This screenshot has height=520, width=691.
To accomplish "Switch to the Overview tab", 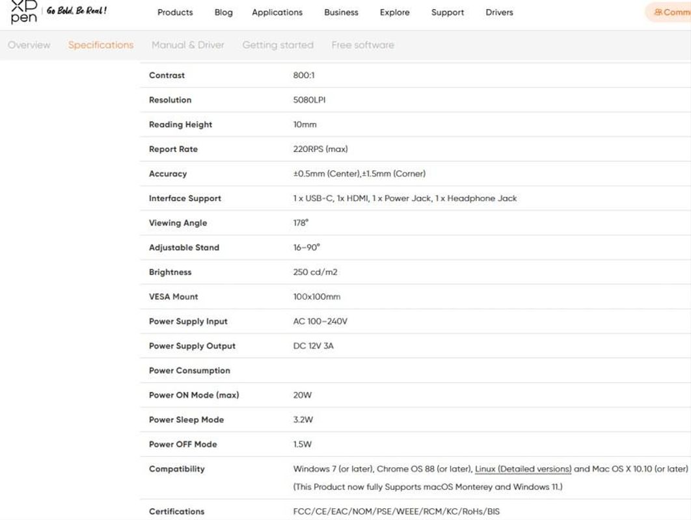I will pyautogui.click(x=29, y=45).
